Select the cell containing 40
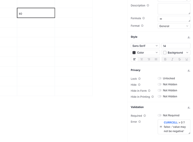This screenshot has height=142, width=193. coord(36,13)
